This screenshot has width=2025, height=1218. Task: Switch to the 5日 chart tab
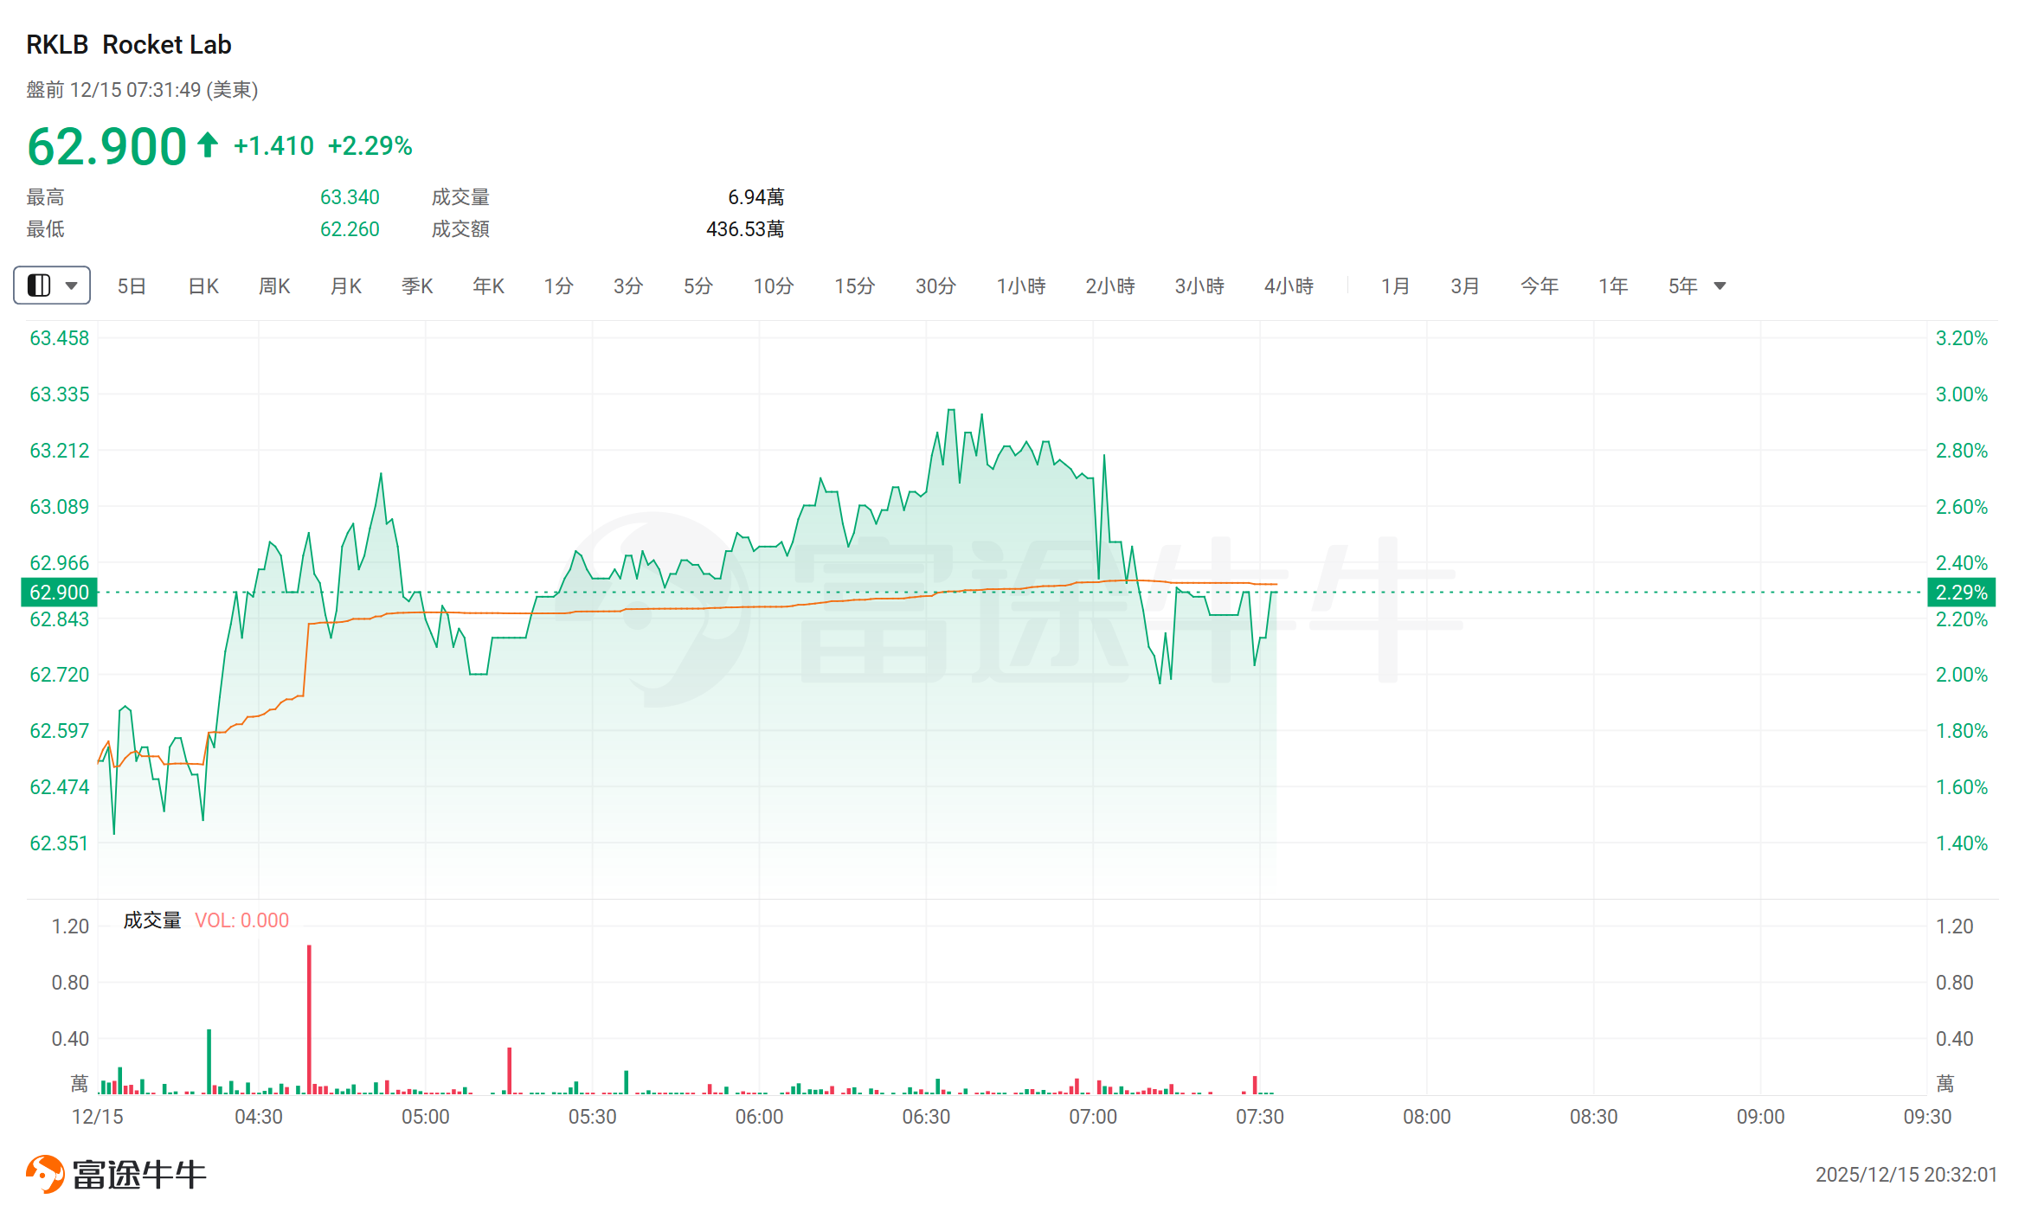(x=132, y=285)
